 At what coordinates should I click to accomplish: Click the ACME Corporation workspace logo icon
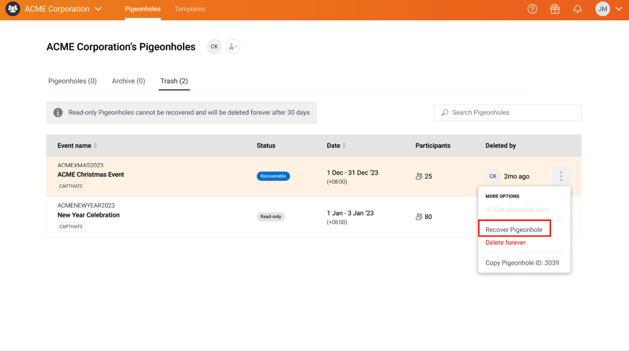click(x=13, y=9)
